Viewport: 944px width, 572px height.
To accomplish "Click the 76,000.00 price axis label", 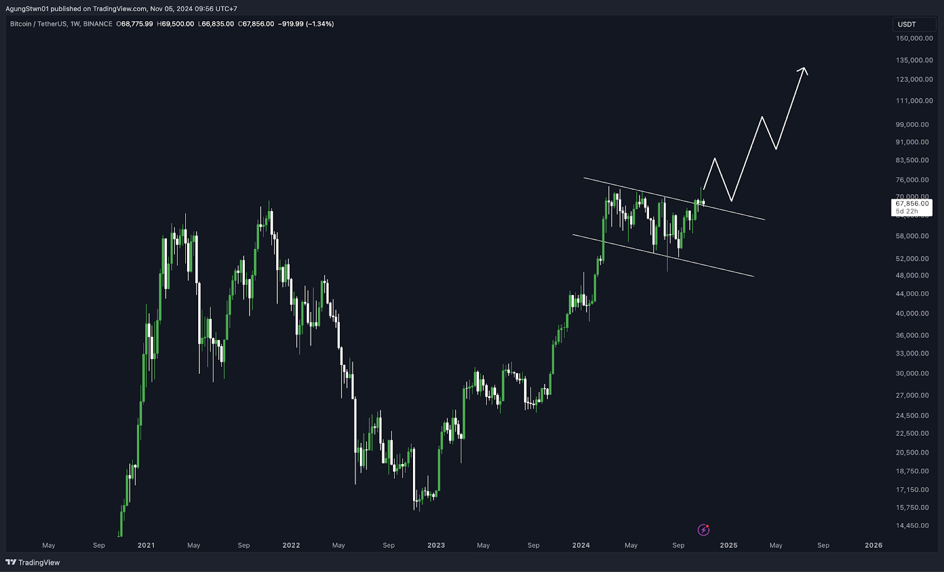I will (x=912, y=180).
